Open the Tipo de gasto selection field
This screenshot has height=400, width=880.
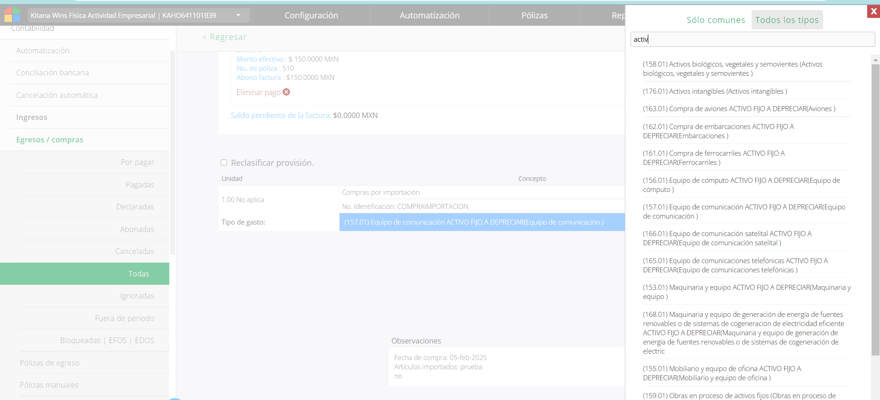pos(482,222)
